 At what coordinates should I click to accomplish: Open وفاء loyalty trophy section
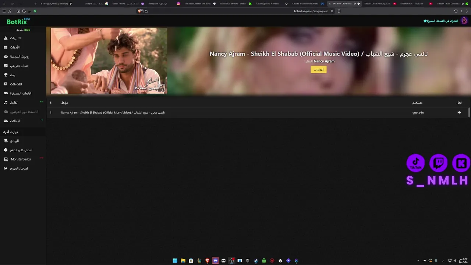(x=10, y=75)
